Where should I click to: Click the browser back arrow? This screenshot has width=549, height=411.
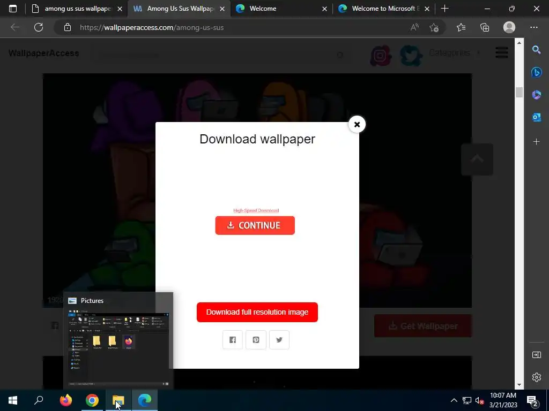(x=14, y=27)
